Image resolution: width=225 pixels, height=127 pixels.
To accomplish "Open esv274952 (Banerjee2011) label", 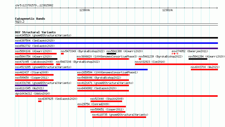I will pyautogui.click(x=190, y=51).
